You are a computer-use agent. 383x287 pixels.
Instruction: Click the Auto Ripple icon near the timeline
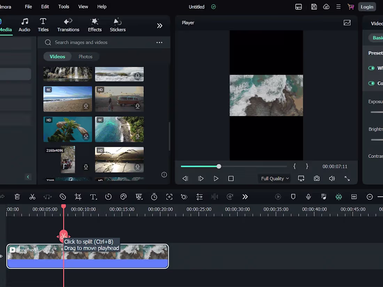coord(339,197)
